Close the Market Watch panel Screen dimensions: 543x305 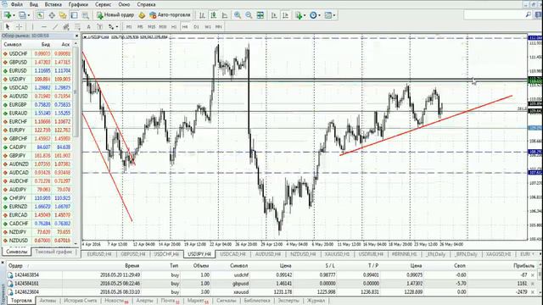76,36
